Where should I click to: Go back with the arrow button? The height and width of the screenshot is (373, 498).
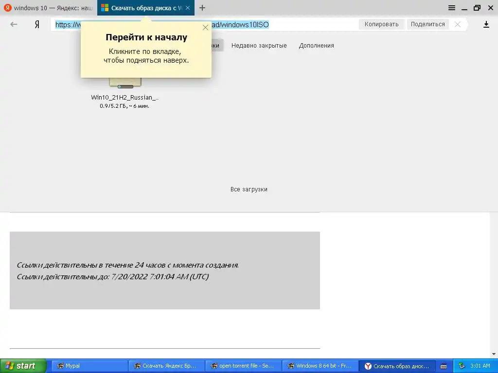coord(14,24)
